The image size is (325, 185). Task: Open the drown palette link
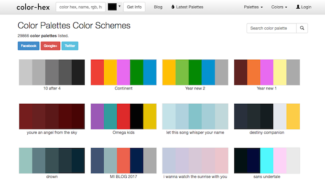[x=52, y=177]
